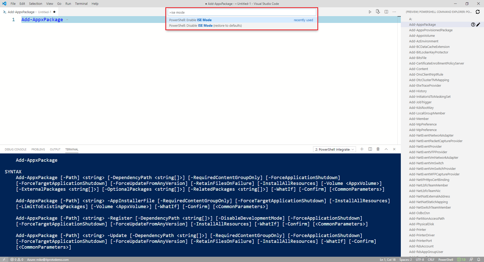Maximize the panel with the up chevron

(386, 149)
